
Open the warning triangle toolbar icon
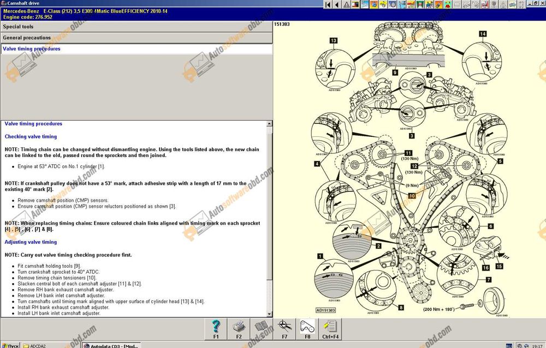pyautogui.click(x=347, y=4)
